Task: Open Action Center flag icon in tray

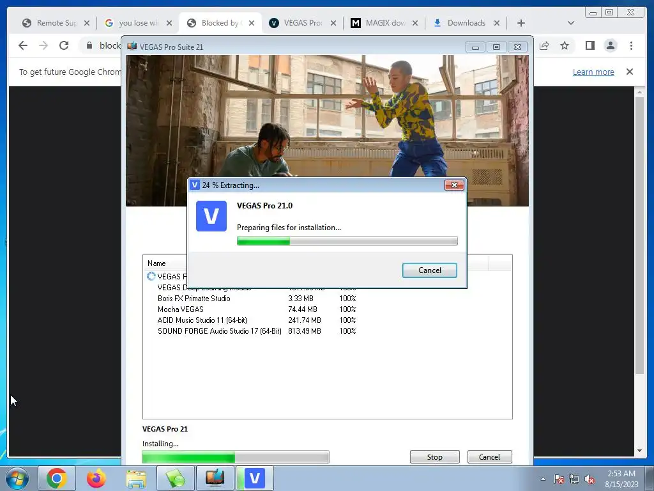Action: pyautogui.click(x=559, y=479)
